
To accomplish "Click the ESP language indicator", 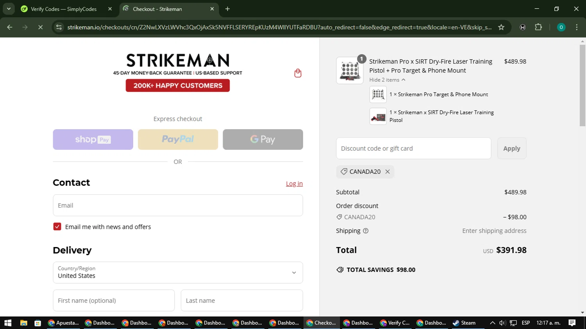I will (526, 323).
